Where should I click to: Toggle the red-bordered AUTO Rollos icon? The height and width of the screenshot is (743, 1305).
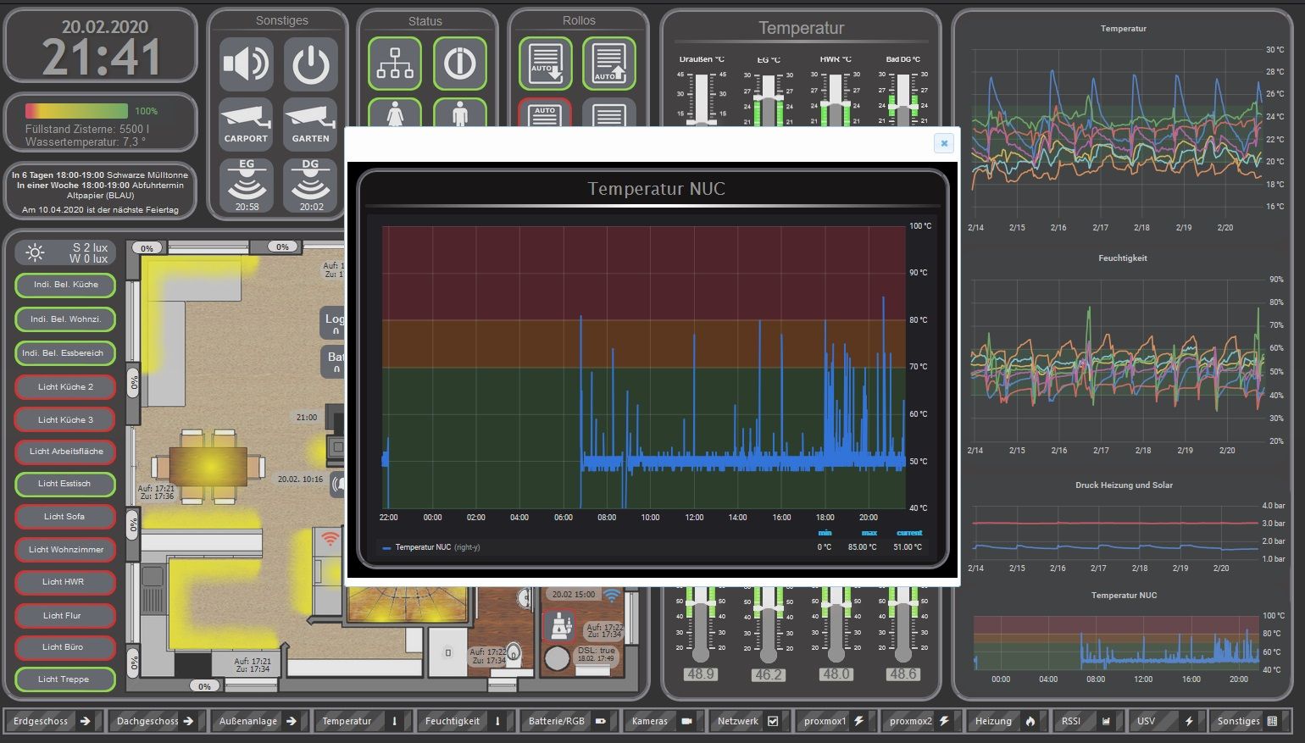tap(545, 113)
